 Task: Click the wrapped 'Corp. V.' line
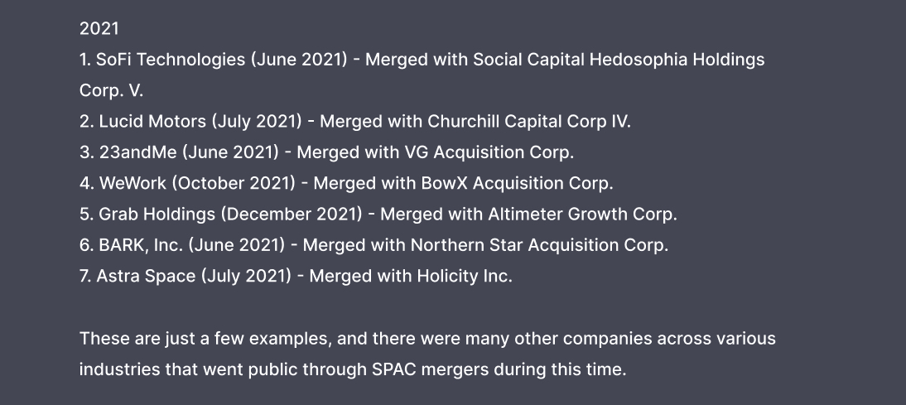click(111, 90)
